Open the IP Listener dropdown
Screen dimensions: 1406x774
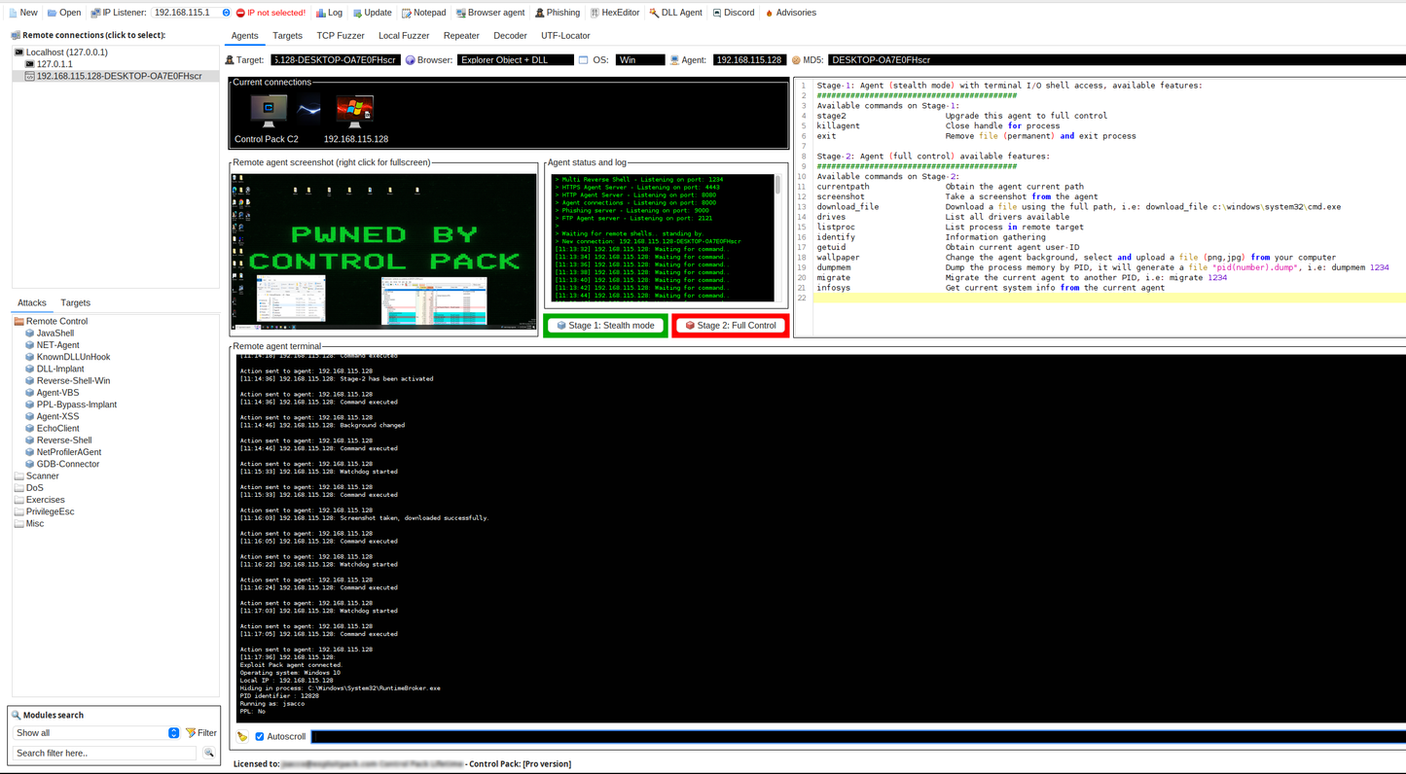pyautogui.click(x=226, y=13)
